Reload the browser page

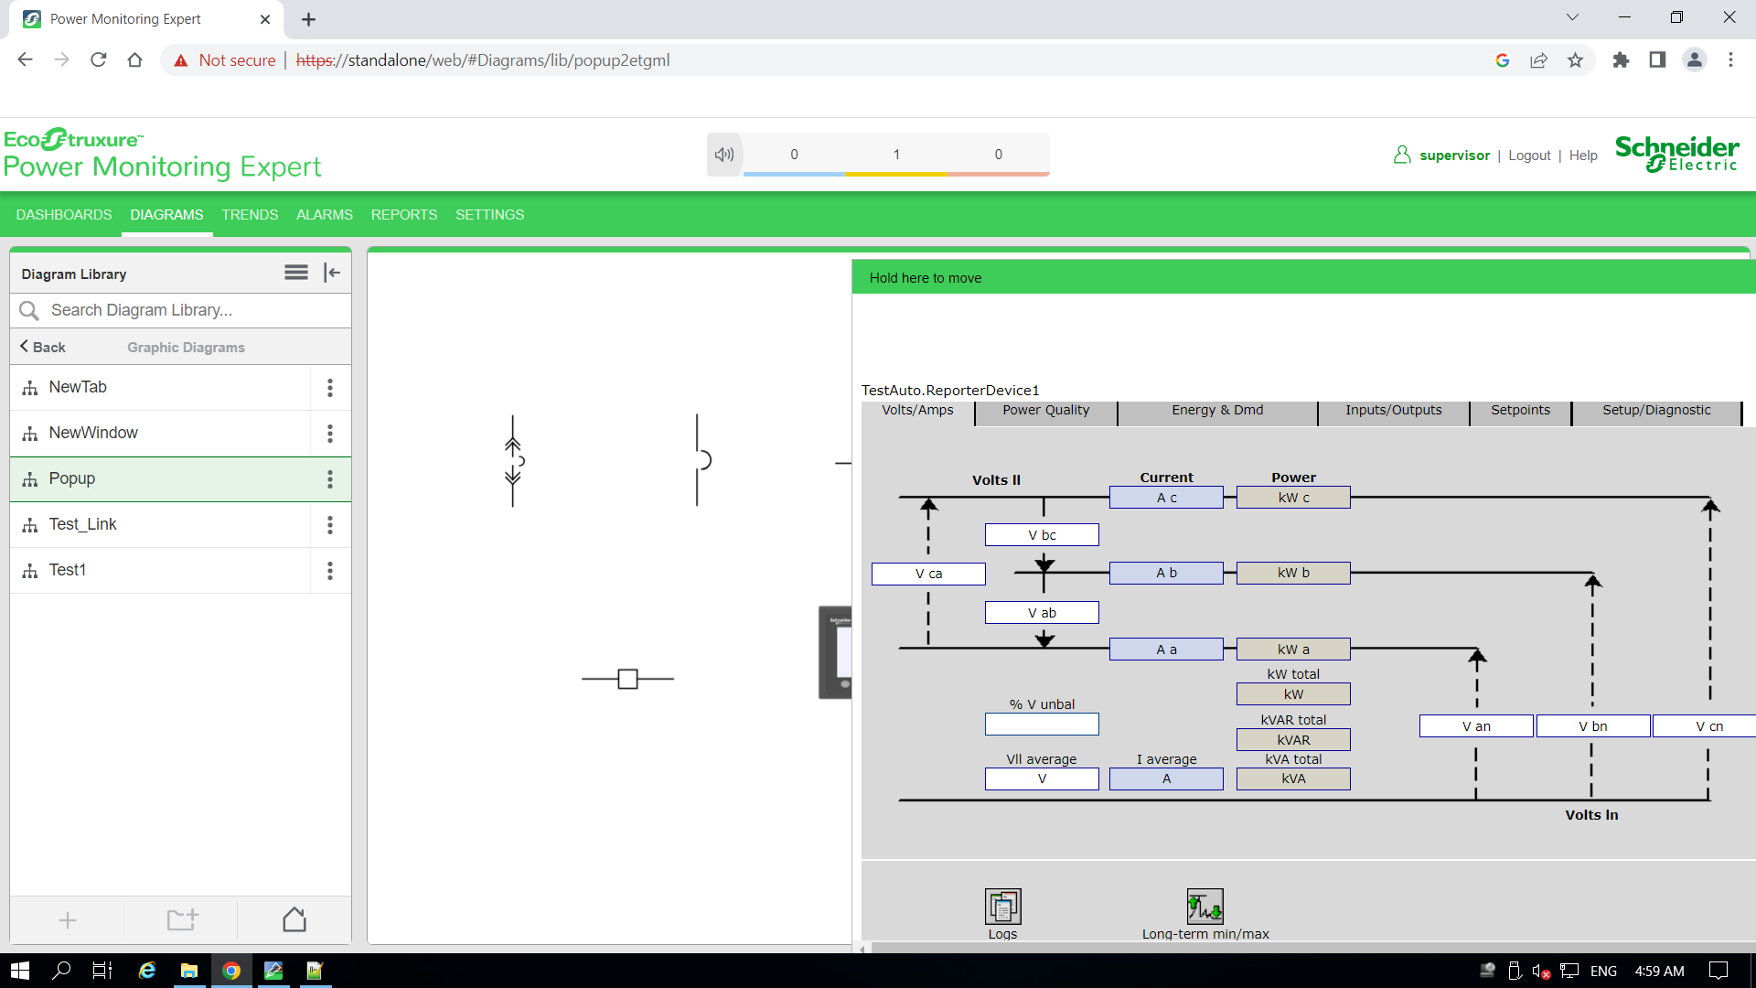99,60
